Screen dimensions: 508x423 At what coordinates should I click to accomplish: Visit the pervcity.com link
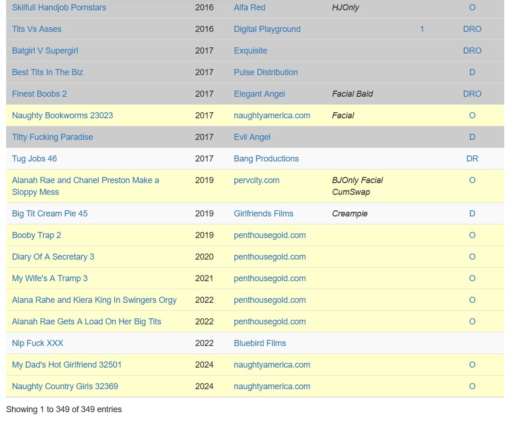point(256,180)
